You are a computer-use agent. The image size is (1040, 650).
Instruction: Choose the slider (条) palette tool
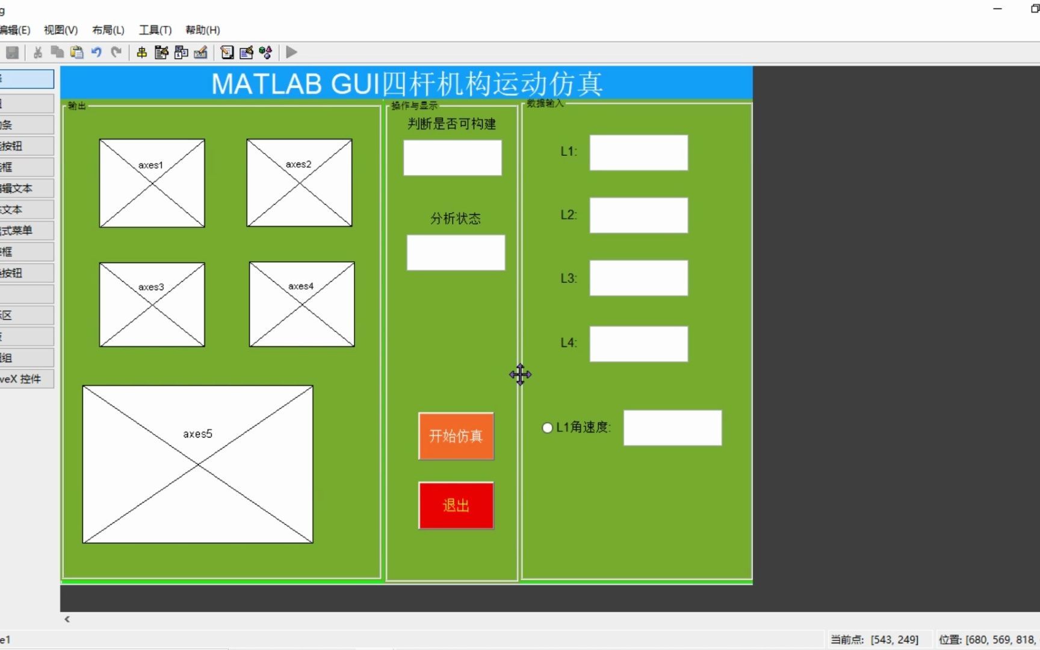27,125
